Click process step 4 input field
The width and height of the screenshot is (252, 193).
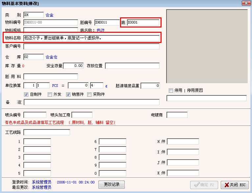coord(37,165)
